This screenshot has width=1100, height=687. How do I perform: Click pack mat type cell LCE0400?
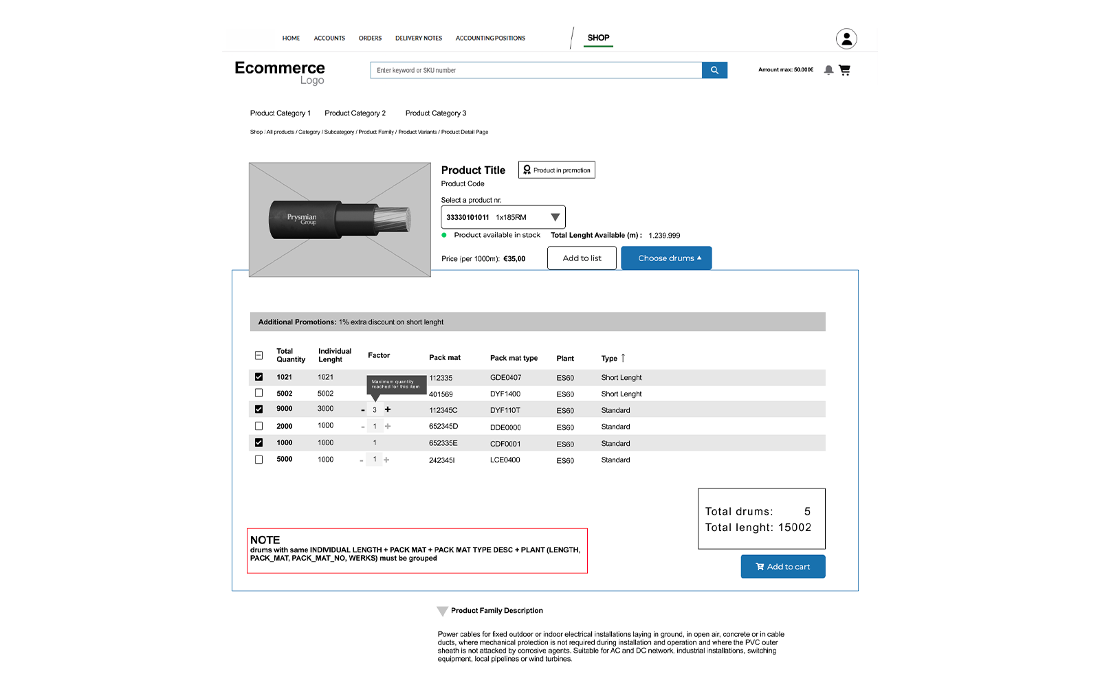[505, 460]
